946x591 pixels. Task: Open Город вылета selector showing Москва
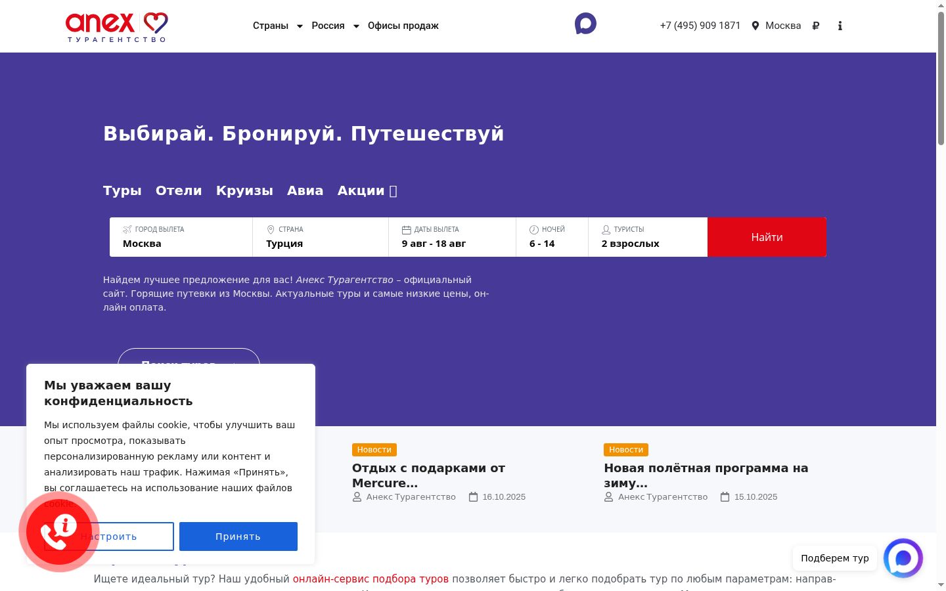click(181, 237)
